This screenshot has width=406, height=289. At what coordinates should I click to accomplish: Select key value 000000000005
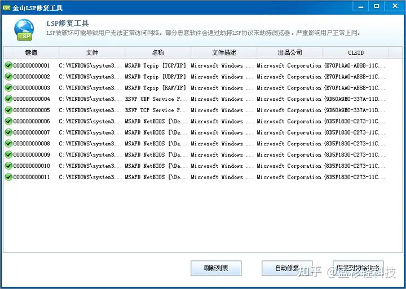pos(32,110)
